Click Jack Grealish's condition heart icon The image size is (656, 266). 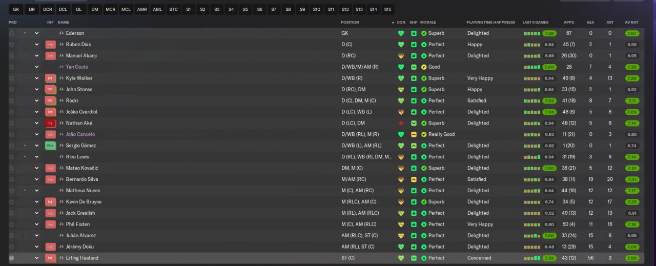point(401,213)
